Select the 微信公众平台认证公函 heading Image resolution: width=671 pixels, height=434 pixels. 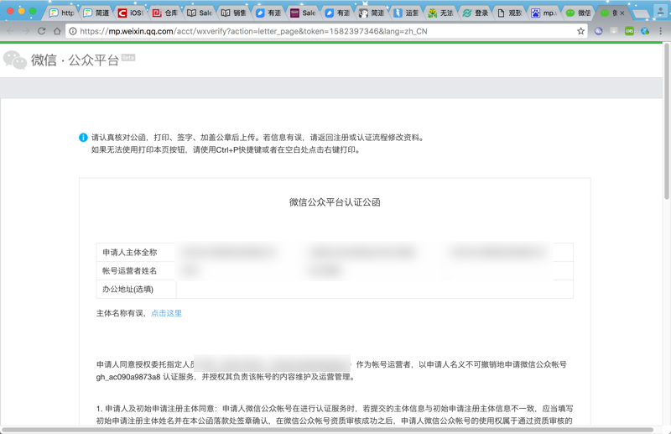pos(335,202)
